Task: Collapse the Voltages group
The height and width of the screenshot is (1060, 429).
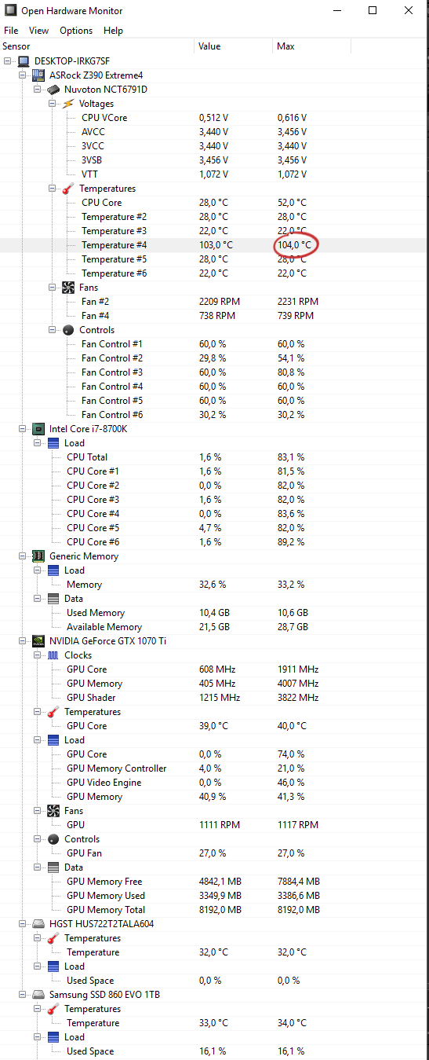Action: 53,104
